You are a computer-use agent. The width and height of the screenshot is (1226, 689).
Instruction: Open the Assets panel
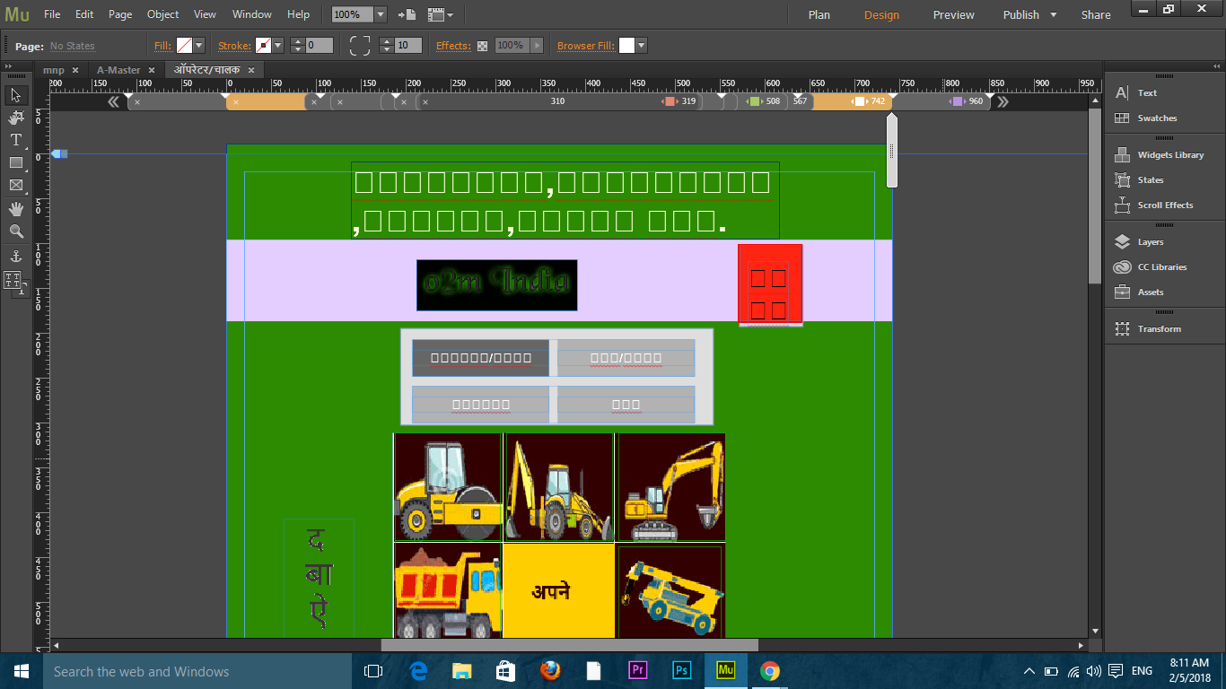pos(1151,292)
